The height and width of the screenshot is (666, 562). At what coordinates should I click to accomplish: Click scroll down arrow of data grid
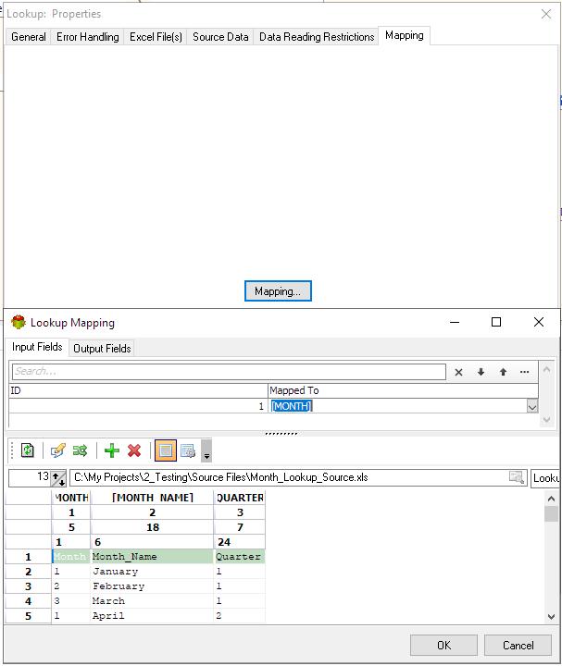(552, 617)
